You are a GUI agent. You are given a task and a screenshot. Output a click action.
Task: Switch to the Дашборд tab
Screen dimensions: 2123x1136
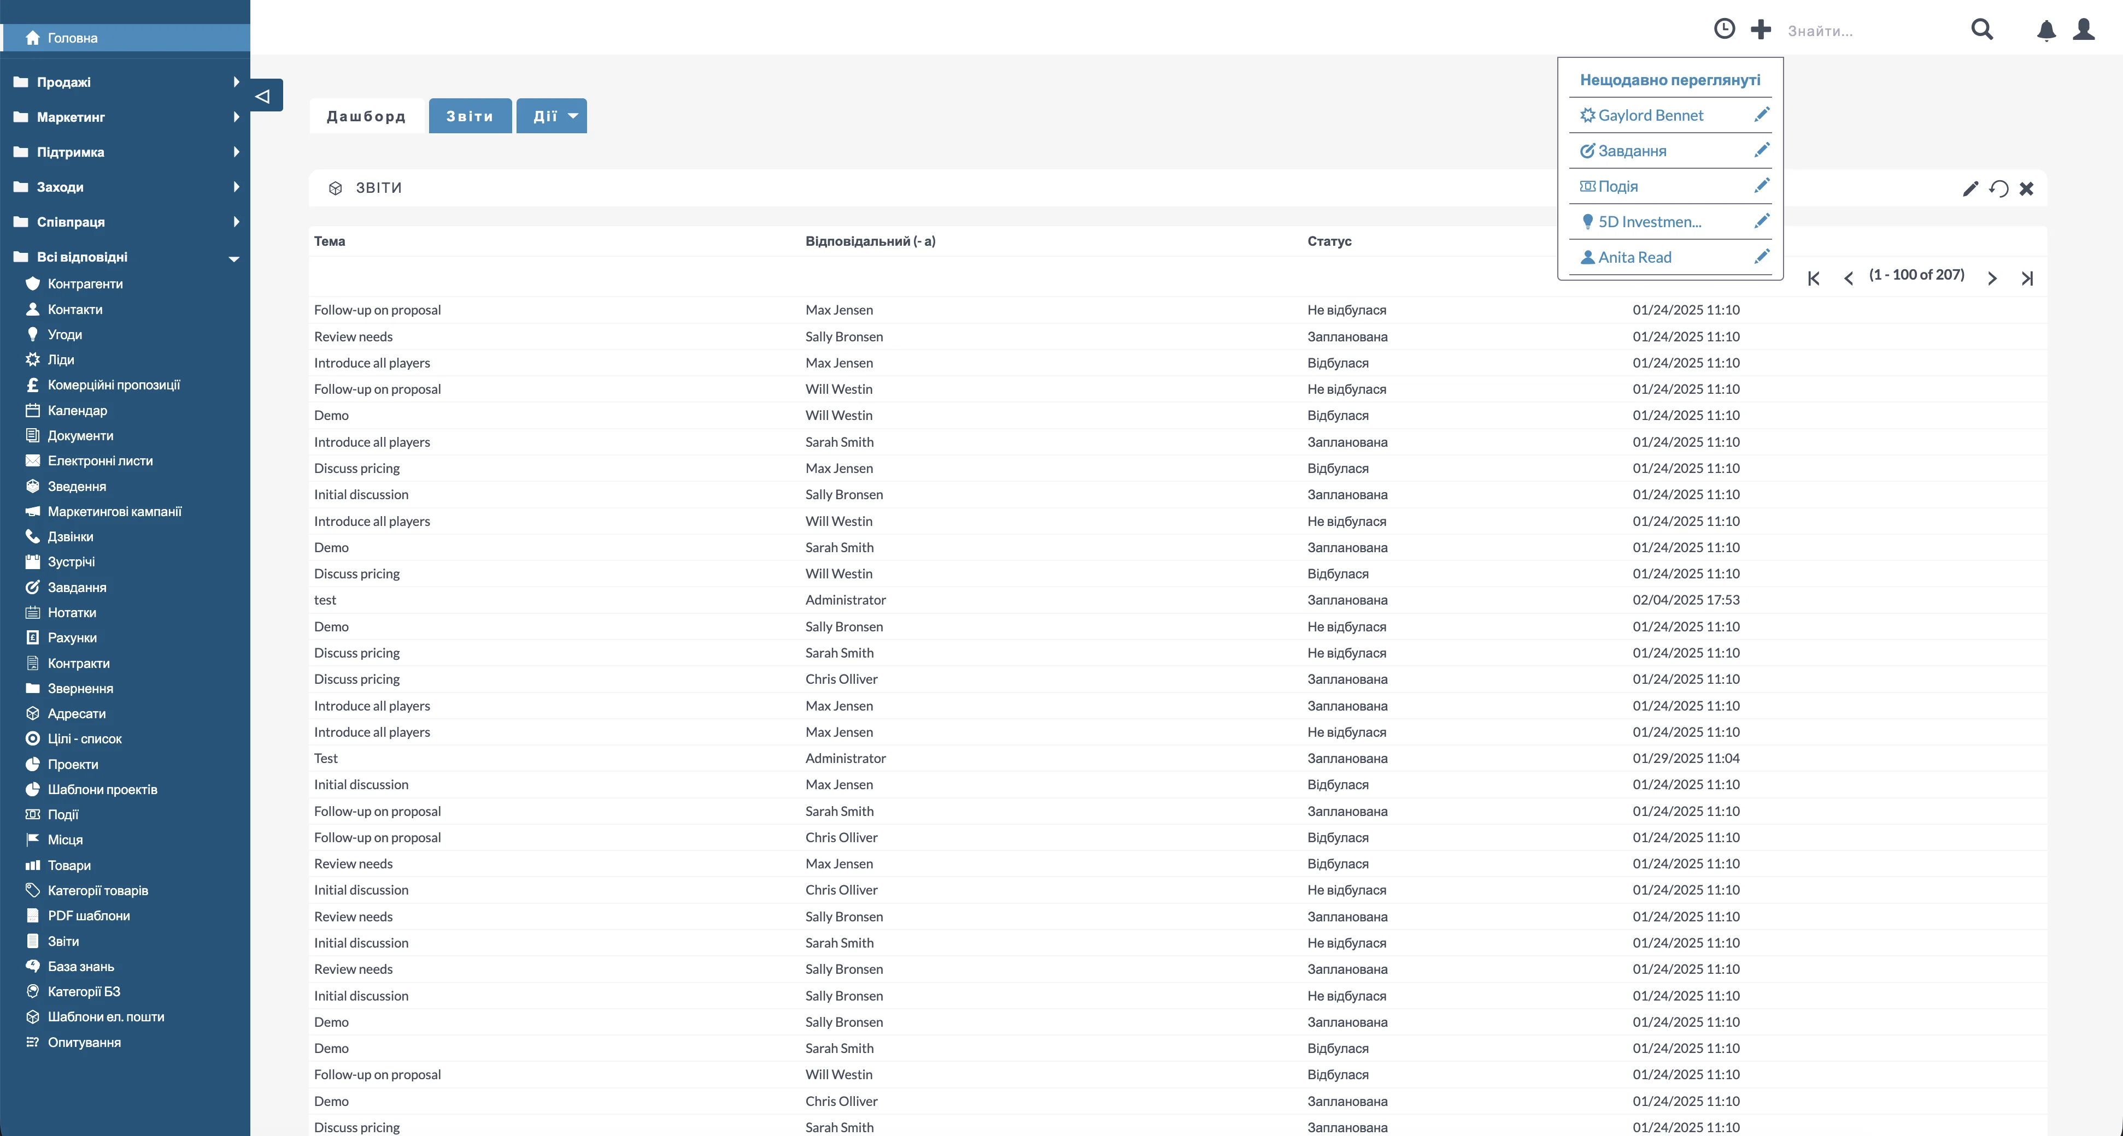[x=366, y=116]
